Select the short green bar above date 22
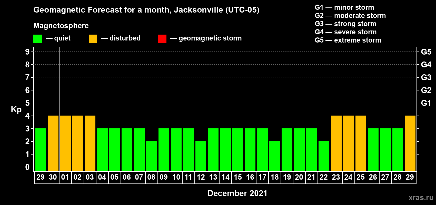This screenshot has height=205, width=436. tap(324, 156)
